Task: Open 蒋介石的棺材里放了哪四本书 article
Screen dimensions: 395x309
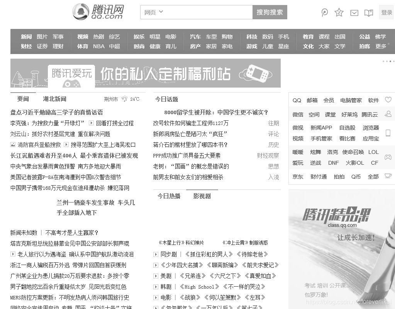Action: [190, 145]
